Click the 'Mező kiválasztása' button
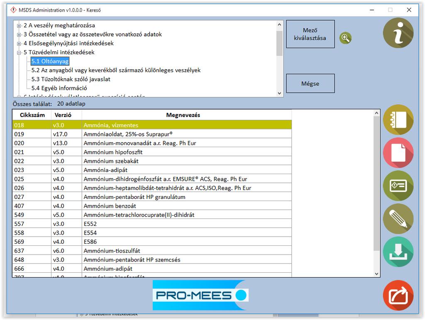The width and height of the screenshot is (425, 320). tap(310, 34)
